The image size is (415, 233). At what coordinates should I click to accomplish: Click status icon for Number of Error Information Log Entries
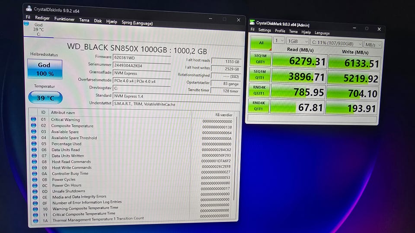[x=35, y=203]
